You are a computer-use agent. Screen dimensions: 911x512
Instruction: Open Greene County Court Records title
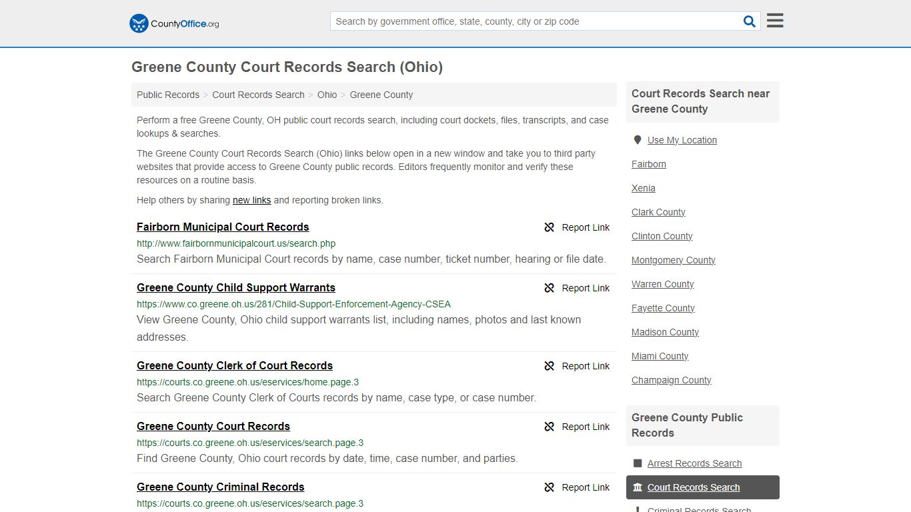213,426
